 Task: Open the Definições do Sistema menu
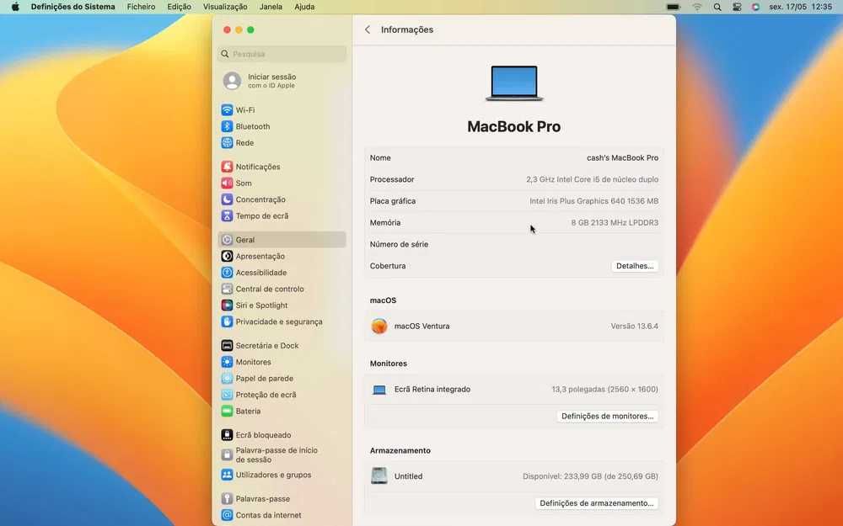pyautogui.click(x=73, y=7)
